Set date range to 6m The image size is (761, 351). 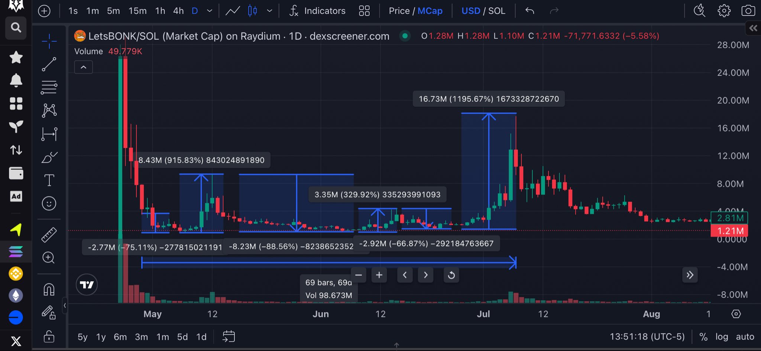120,337
